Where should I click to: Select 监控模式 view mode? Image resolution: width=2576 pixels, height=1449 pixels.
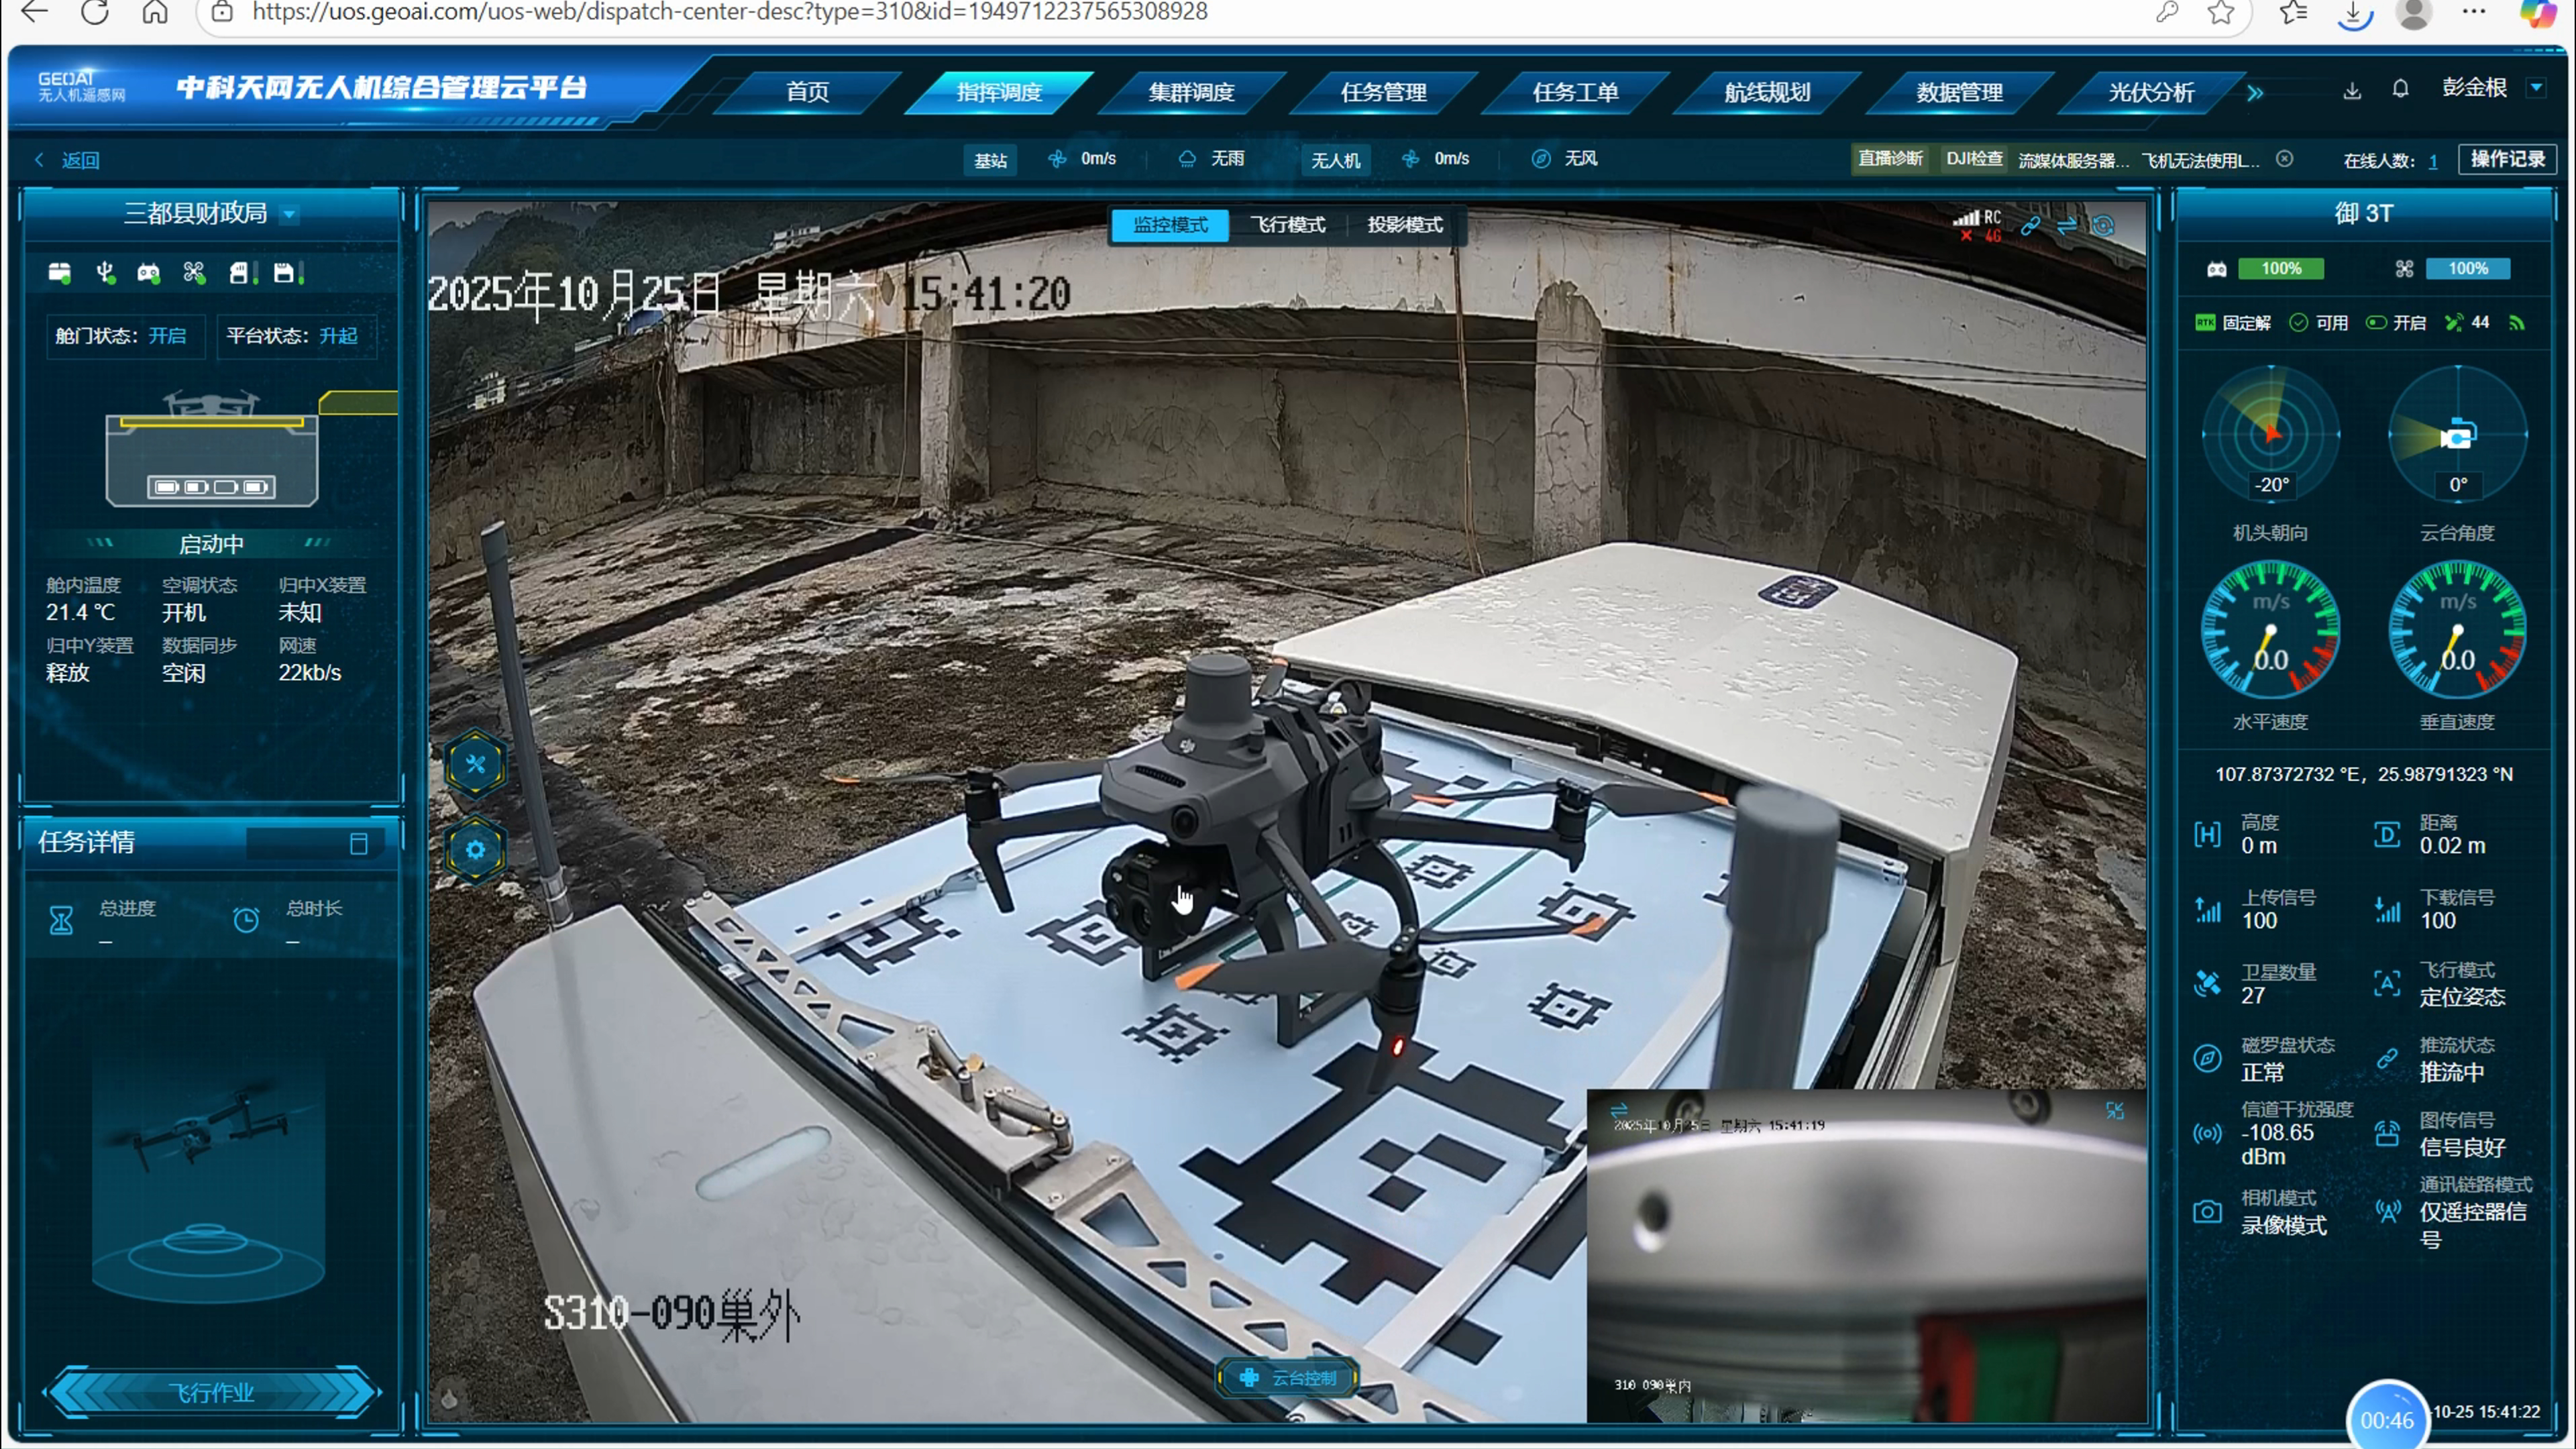(1170, 225)
